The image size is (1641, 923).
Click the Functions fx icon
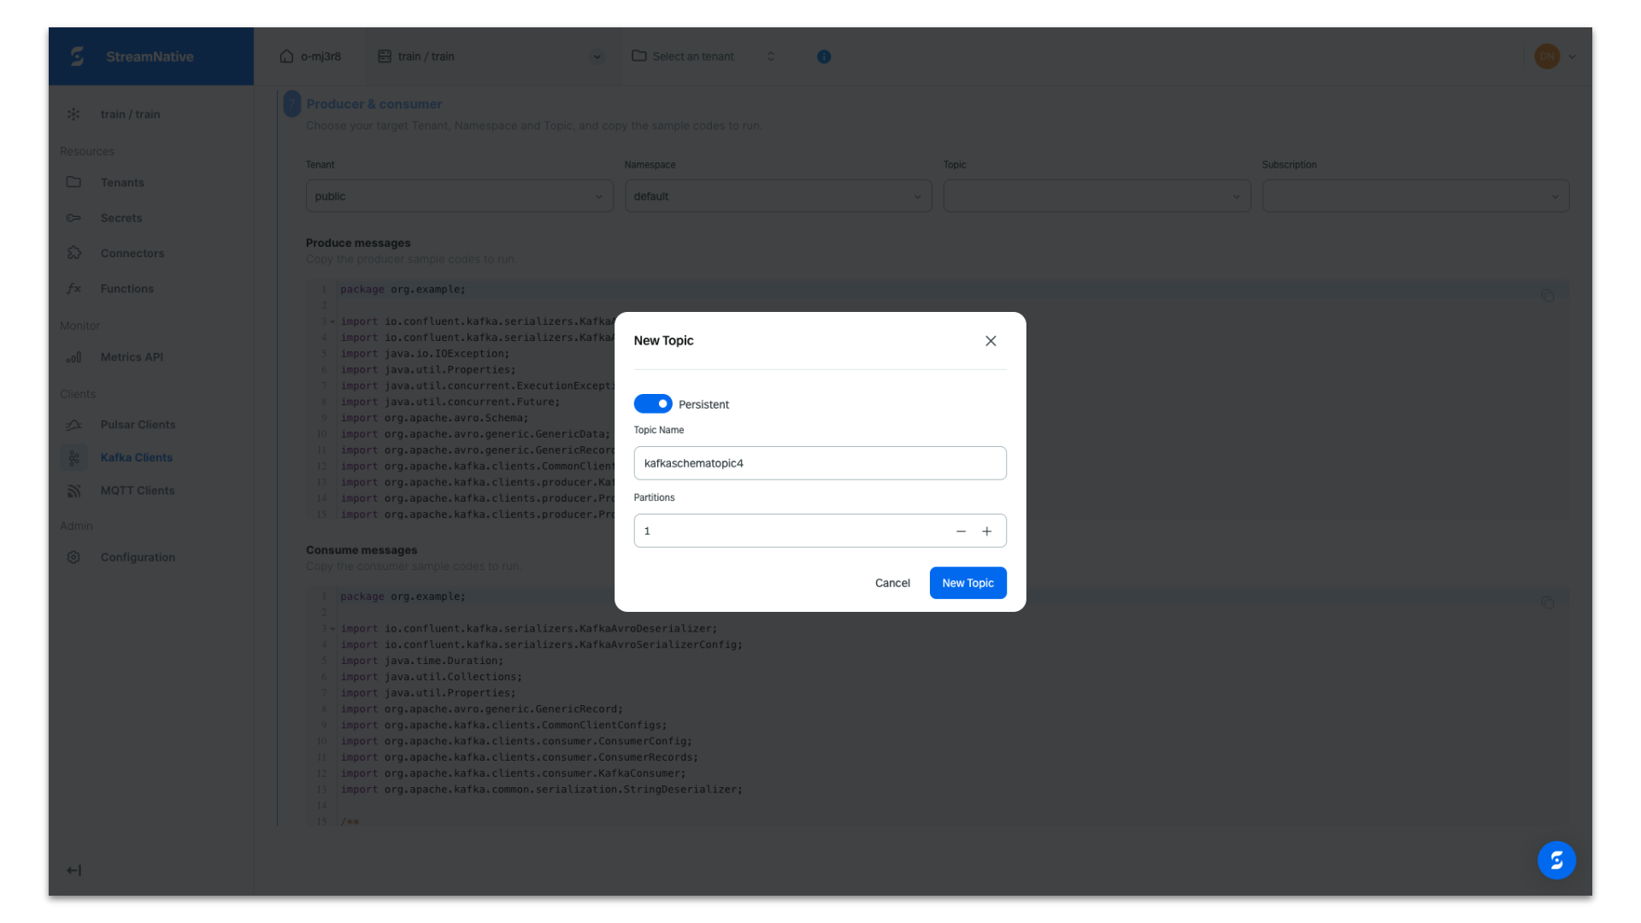coord(74,289)
